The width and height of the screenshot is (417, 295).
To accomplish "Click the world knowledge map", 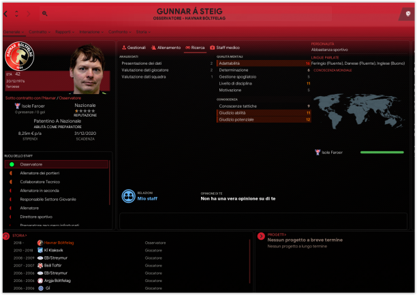I will click(359, 111).
